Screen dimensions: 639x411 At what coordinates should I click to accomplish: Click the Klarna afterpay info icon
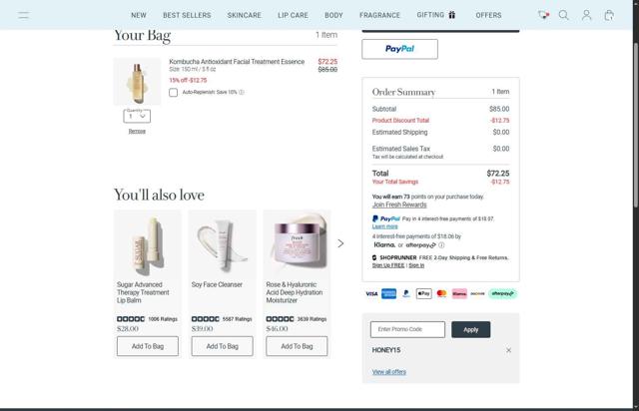(441, 245)
